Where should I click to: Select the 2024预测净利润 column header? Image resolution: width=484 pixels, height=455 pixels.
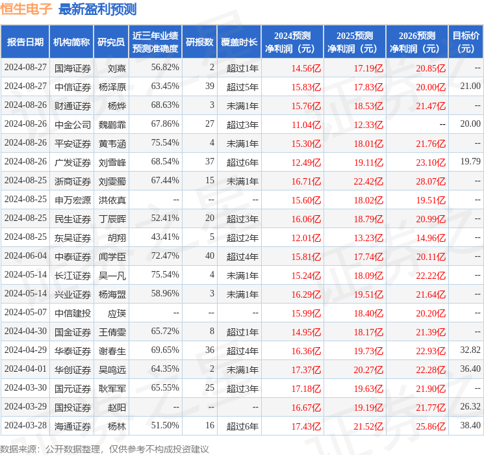click(x=292, y=42)
